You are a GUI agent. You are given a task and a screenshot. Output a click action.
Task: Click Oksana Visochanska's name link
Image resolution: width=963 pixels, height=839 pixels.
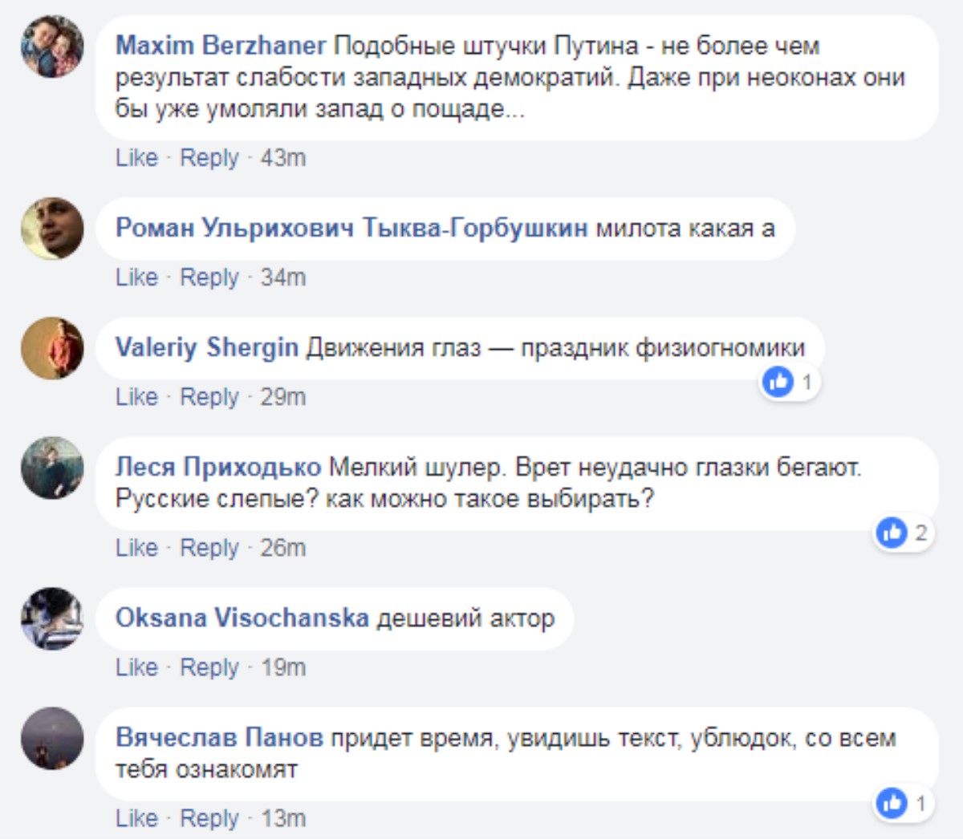[242, 618]
